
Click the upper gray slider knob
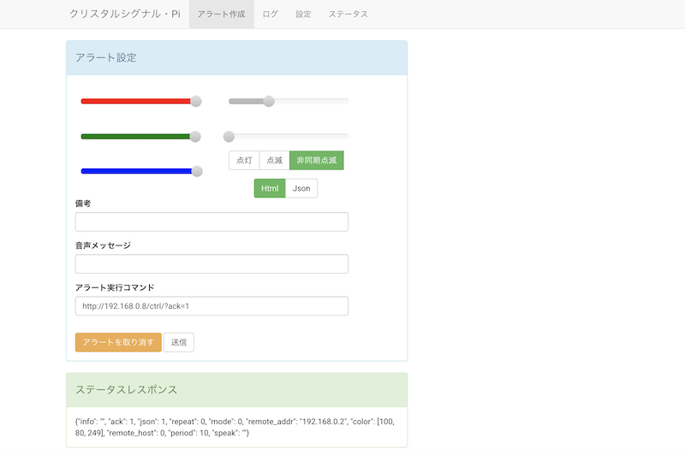(x=269, y=101)
